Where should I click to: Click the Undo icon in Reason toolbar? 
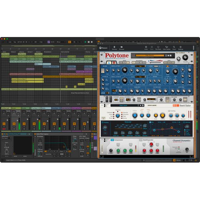[146, 47]
